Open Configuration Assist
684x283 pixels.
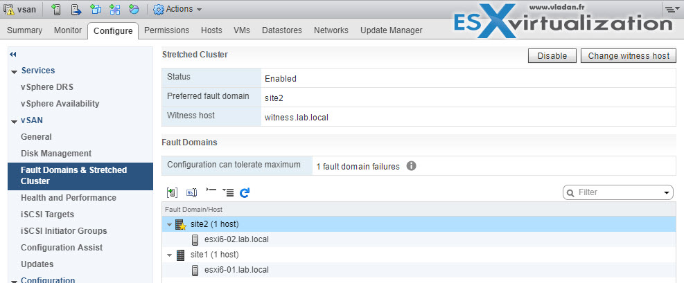coord(62,247)
